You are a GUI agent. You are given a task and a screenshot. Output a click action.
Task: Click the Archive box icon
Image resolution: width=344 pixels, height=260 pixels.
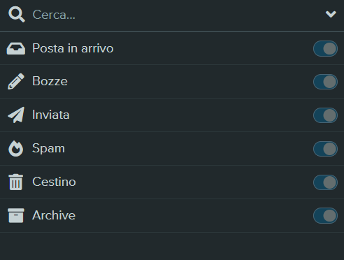(16, 215)
